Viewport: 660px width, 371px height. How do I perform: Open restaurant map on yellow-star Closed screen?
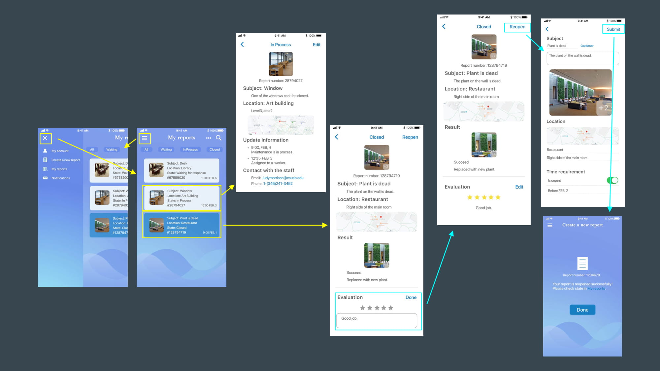[x=484, y=111]
